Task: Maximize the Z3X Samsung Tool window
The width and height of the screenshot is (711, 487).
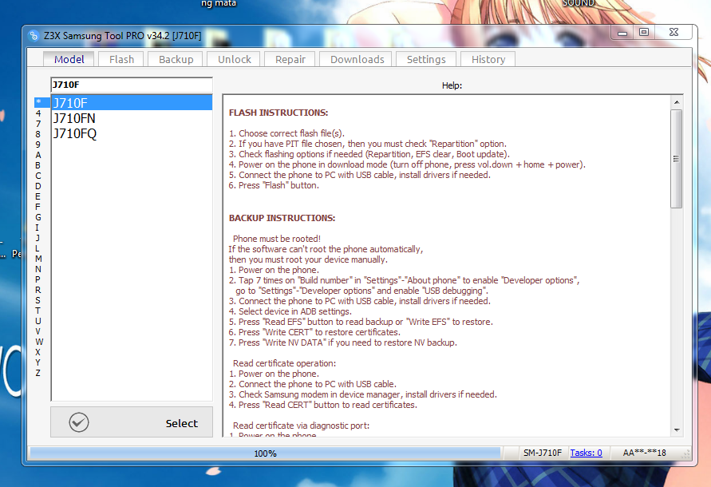Action: coord(644,32)
